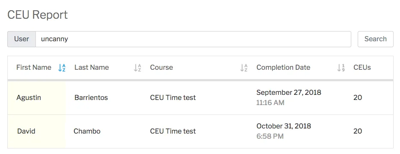400x154 pixels.
Task: Select the Completion Date column header
Action: 283,67
